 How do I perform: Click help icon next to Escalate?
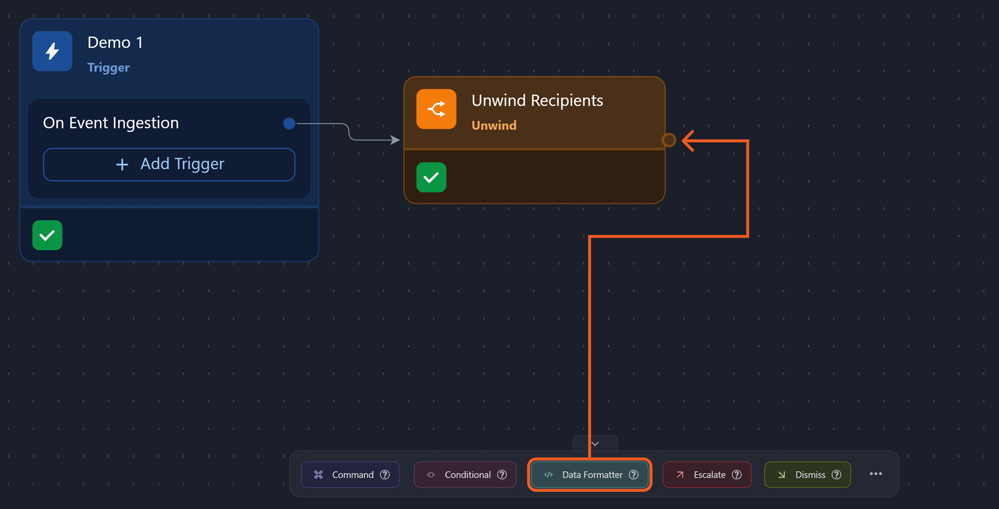[737, 475]
